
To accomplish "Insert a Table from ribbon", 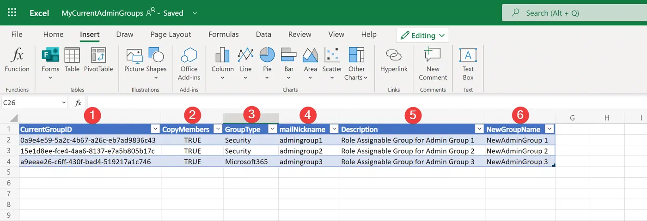I will point(72,55).
